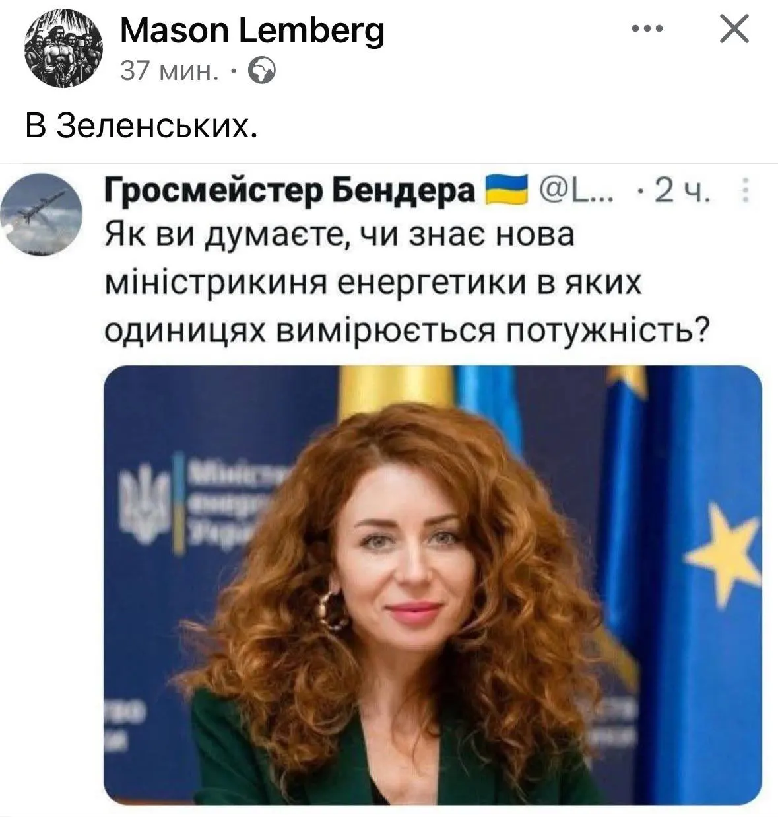Open the embedded photo of the red-haired woman

click(433, 585)
